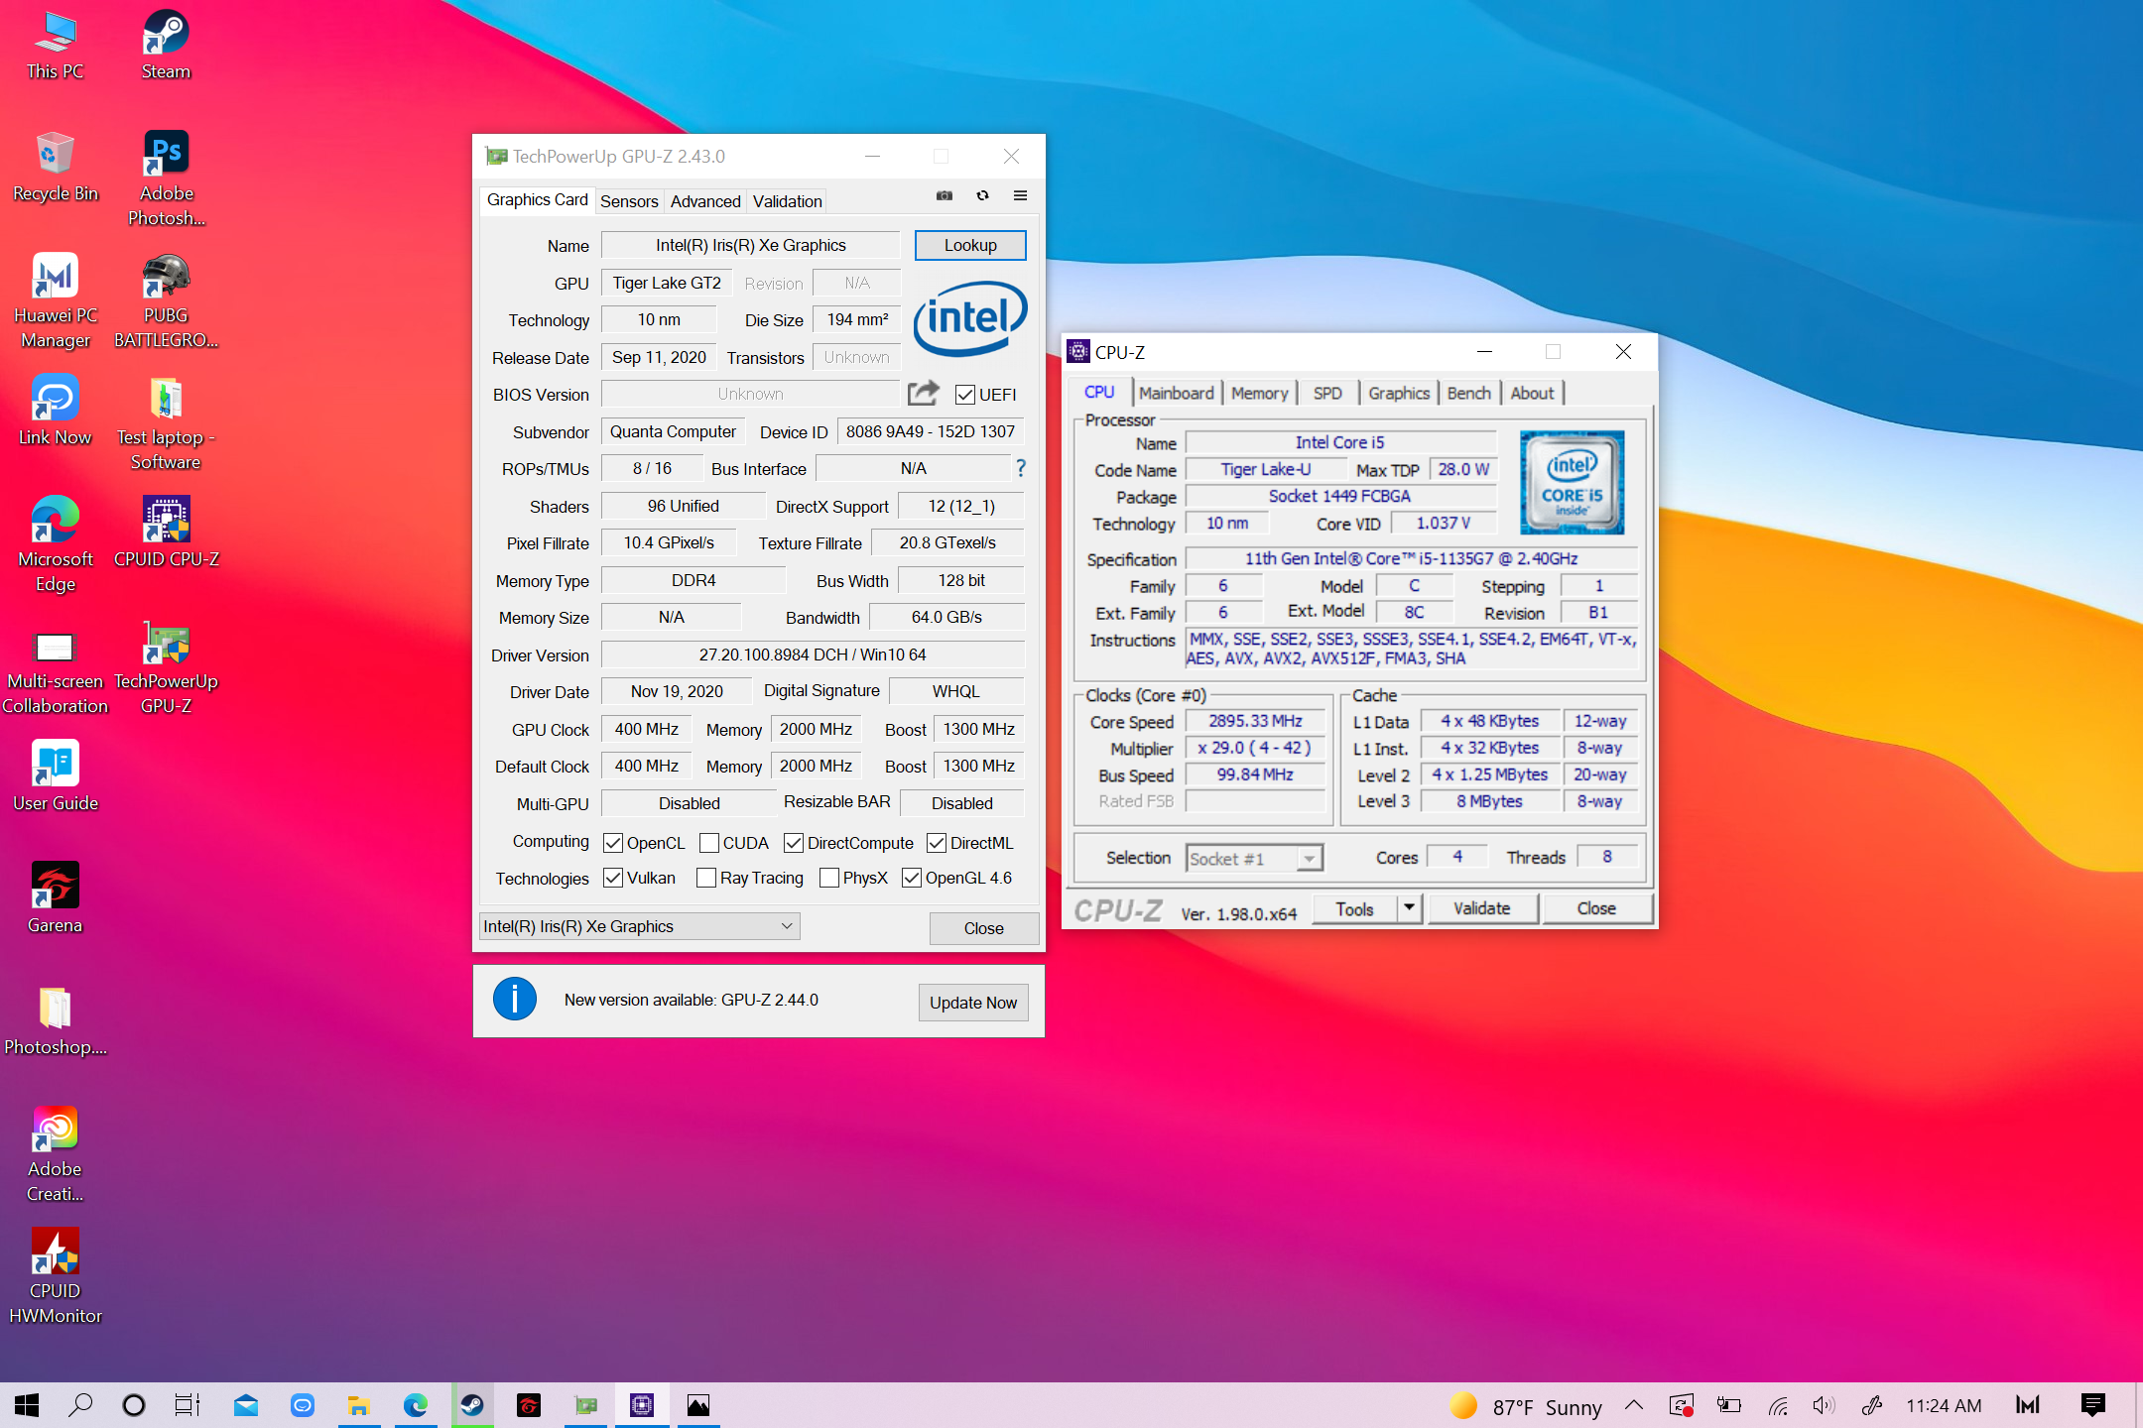2143x1428 pixels.
Task: Select PUBG BATTLEGROUNDS desktop shortcut
Action: (166, 301)
